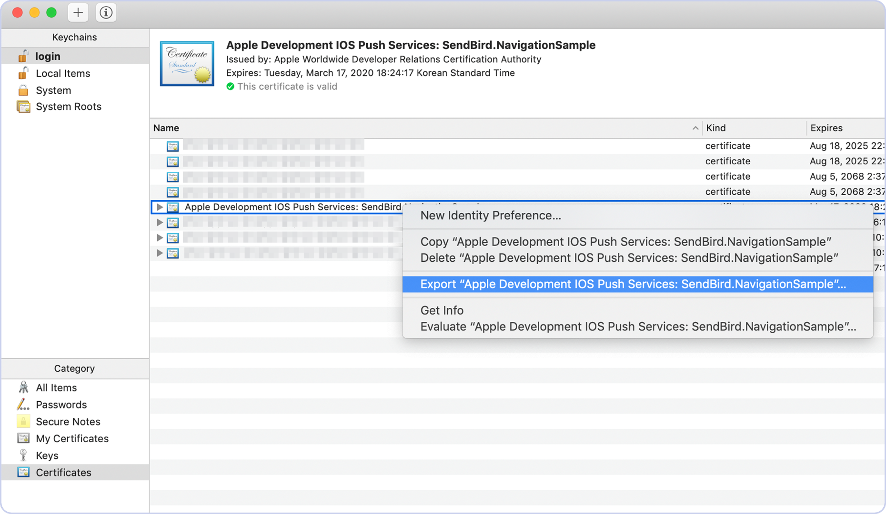The height and width of the screenshot is (514, 886).
Task: Show the Passwords category
Action: (61, 405)
